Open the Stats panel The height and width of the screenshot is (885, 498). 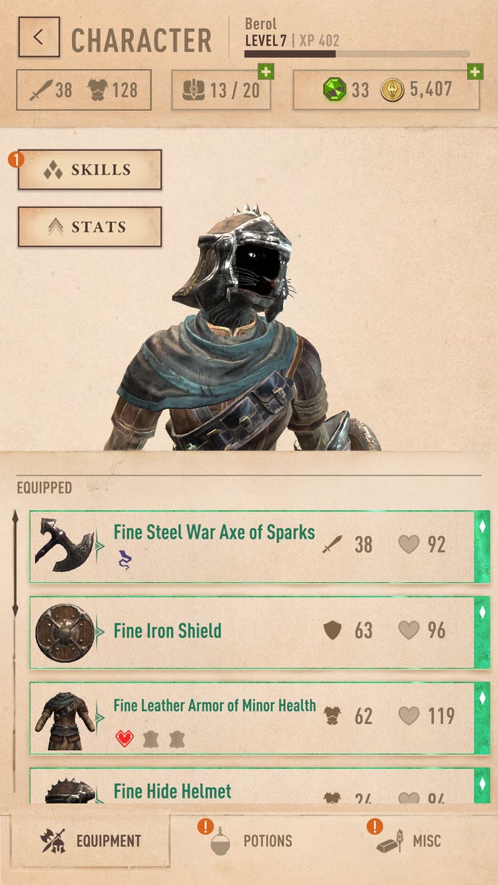click(x=89, y=227)
